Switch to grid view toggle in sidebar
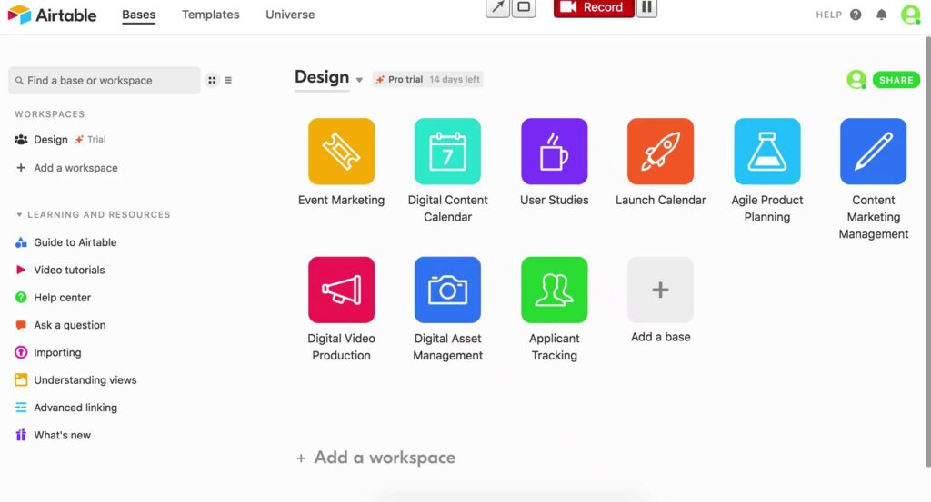931x502 pixels. [x=212, y=80]
